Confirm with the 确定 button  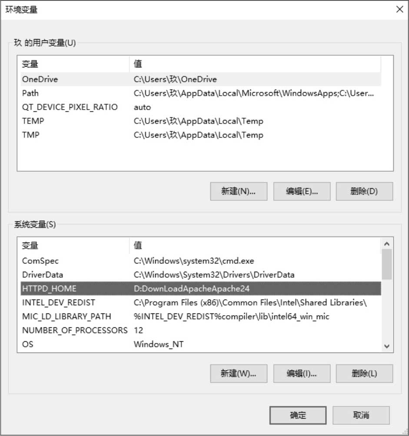tap(298, 415)
